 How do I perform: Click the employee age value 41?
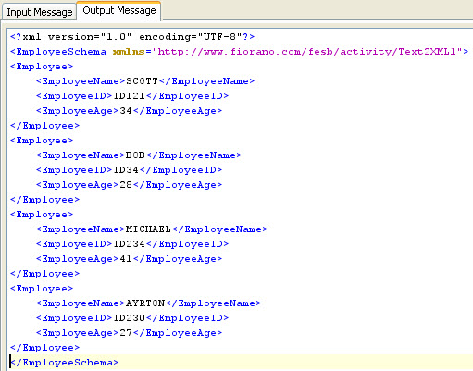pyautogui.click(x=126, y=259)
